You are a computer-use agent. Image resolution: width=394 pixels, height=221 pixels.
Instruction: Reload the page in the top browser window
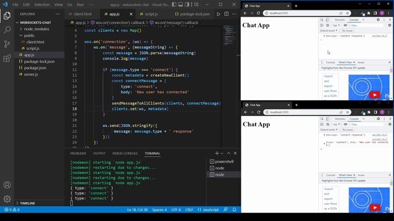258,13
